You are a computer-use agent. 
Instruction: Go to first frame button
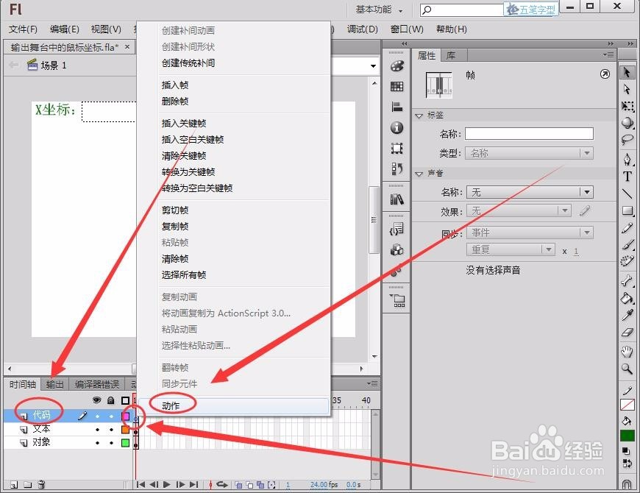tap(141, 484)
